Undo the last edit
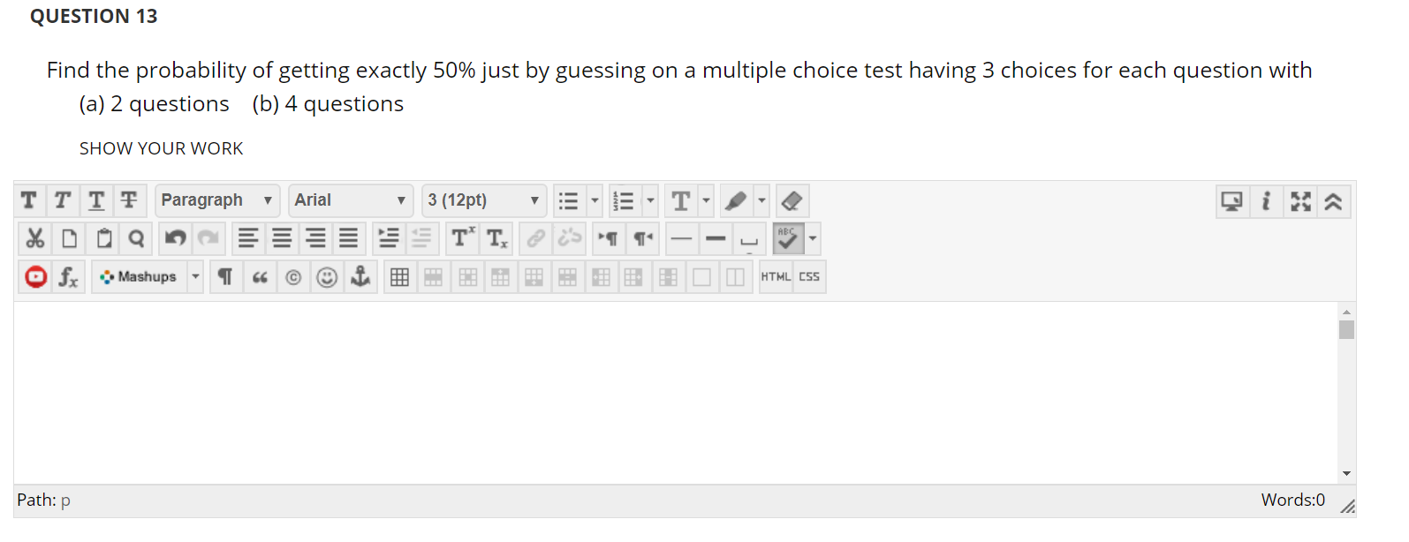 [175, 238]
